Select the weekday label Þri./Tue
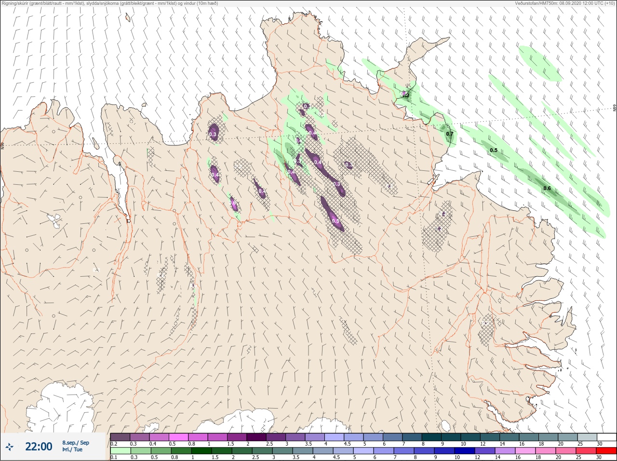This screenshot has height=461, width=617. pyautogui.click(x=72, y=450)
